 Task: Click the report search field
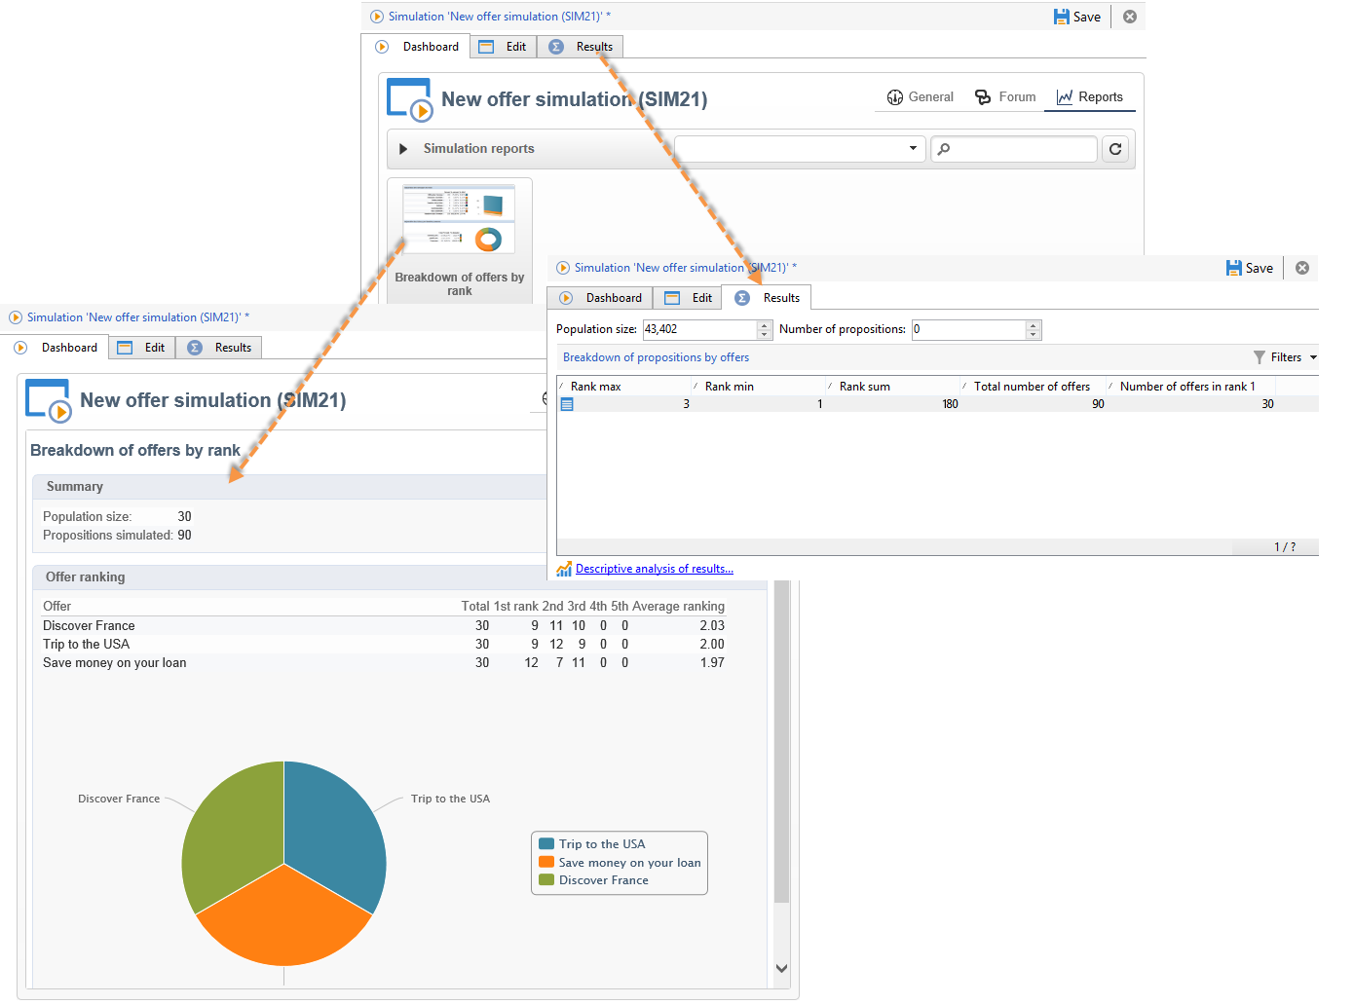tap(1014, 149)
